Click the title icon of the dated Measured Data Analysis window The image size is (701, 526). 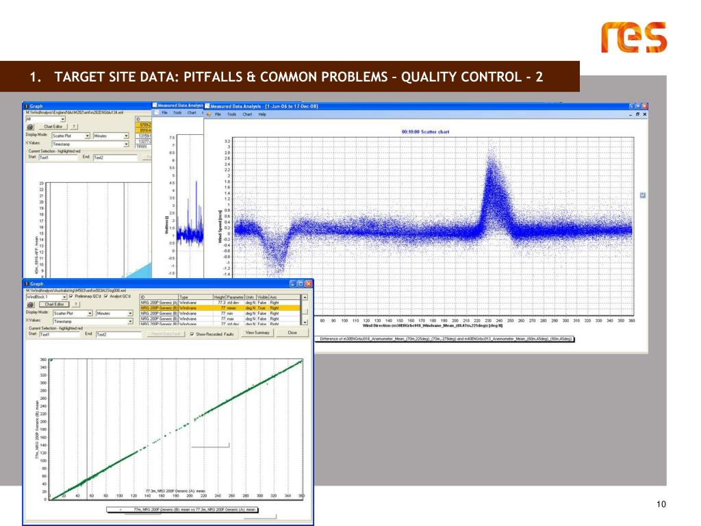click(x=207, y=106)
